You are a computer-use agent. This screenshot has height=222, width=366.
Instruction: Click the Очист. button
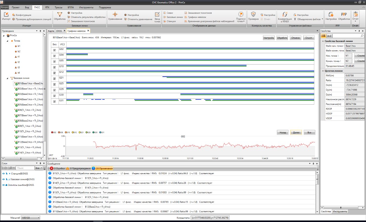309,38
